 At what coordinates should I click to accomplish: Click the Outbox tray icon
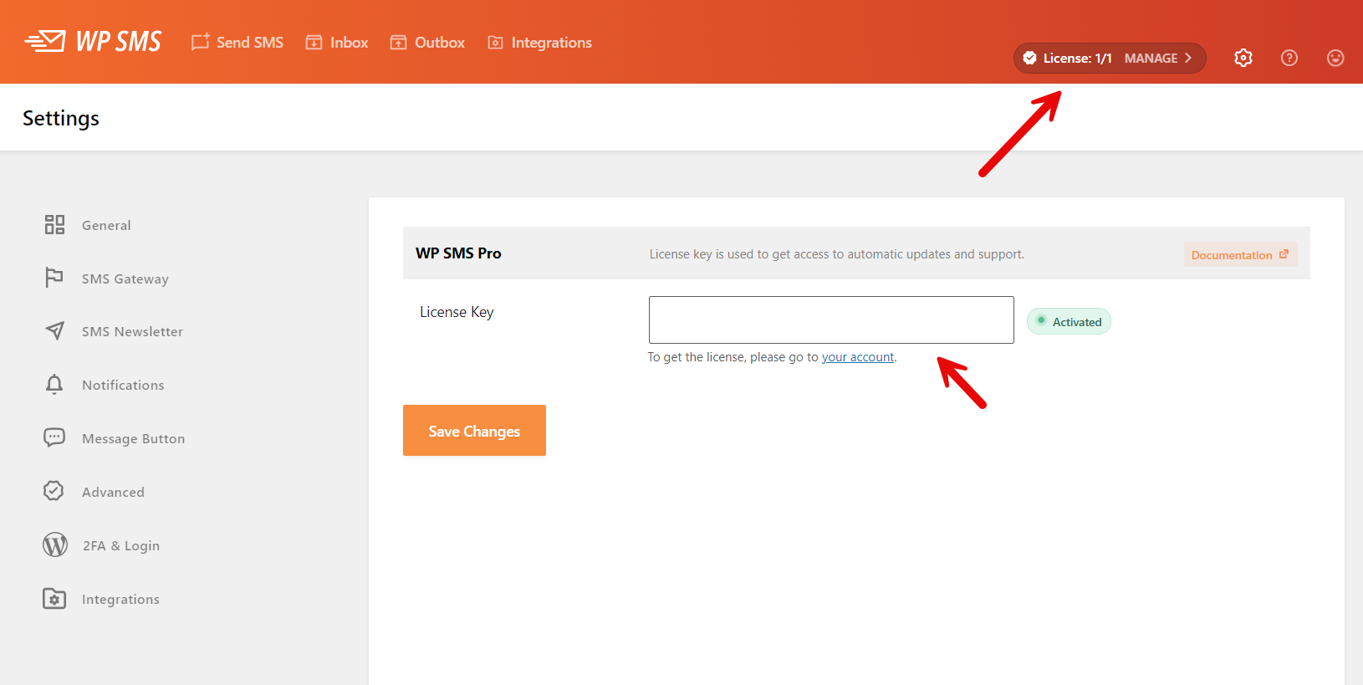click(x=398, y=43)
